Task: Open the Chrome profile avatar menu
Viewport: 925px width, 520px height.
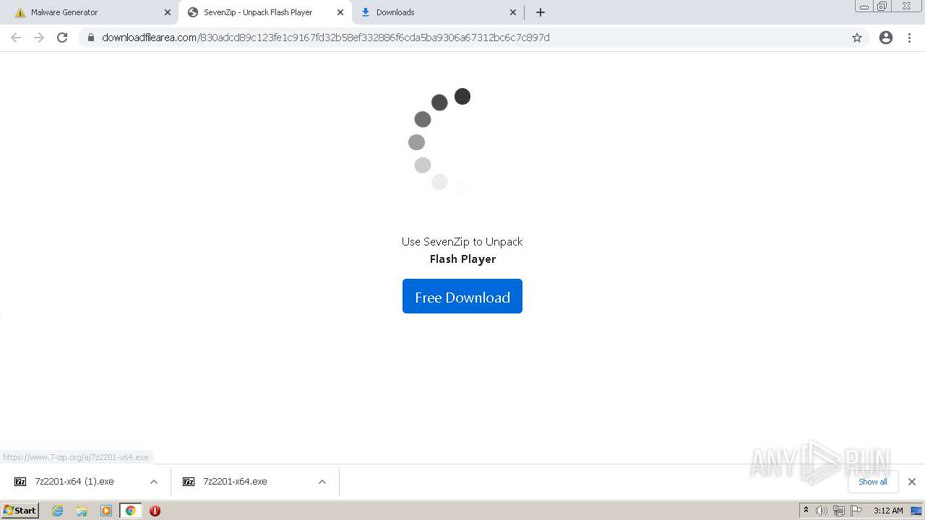Action: 886,38
